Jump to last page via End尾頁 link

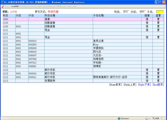point(158,85)
